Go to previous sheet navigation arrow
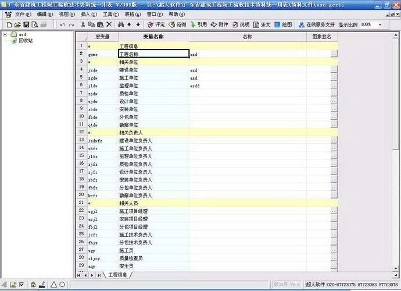The height and width of the screenshot is (291, 401). [85, 275]
